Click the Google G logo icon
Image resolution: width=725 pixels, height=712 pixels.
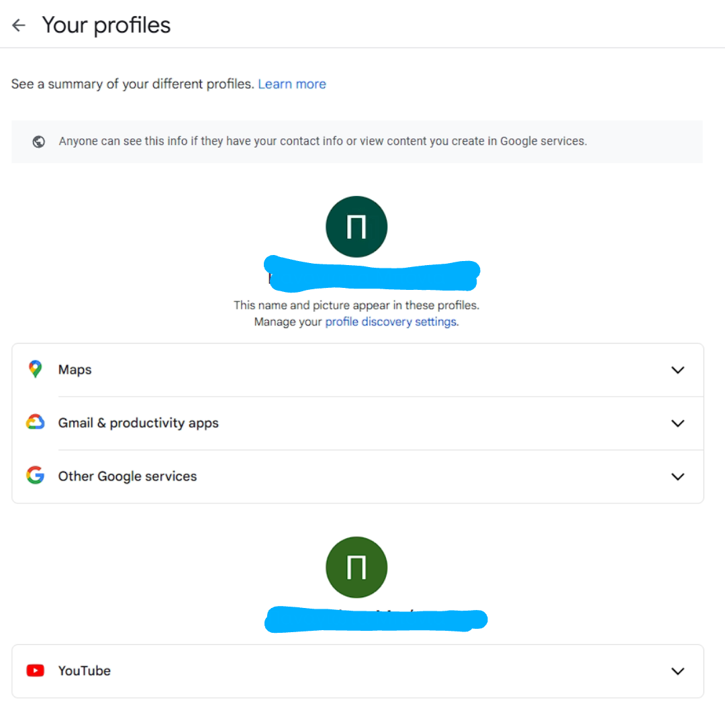(x=35, y=475)
